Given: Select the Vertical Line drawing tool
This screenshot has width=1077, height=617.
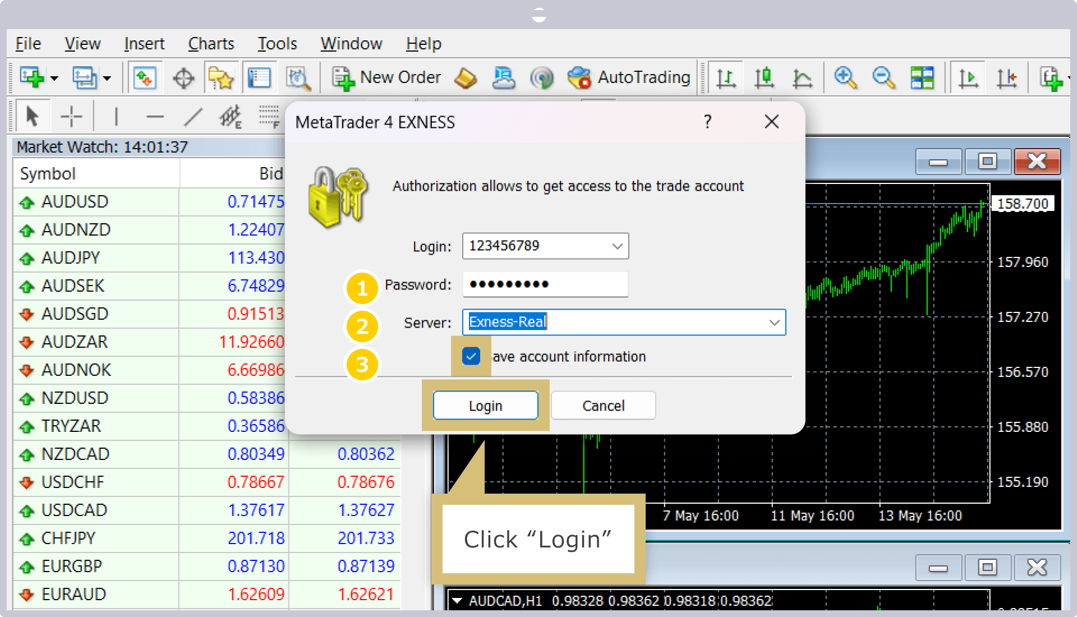Looking at the screenshot, I should (116, 117).
